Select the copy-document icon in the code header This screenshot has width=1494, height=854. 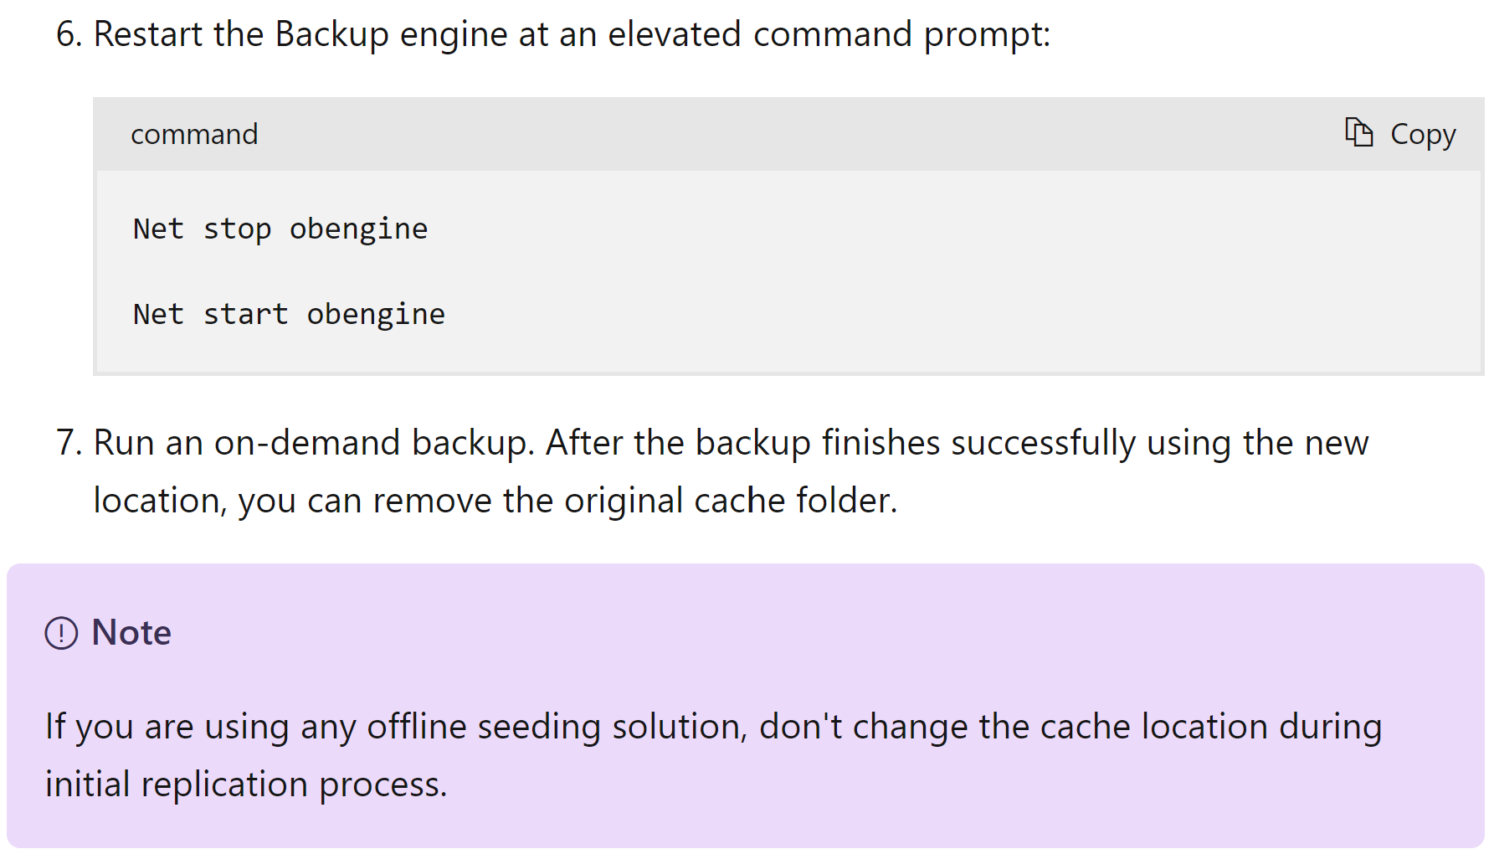click(x=1360, y=133)
